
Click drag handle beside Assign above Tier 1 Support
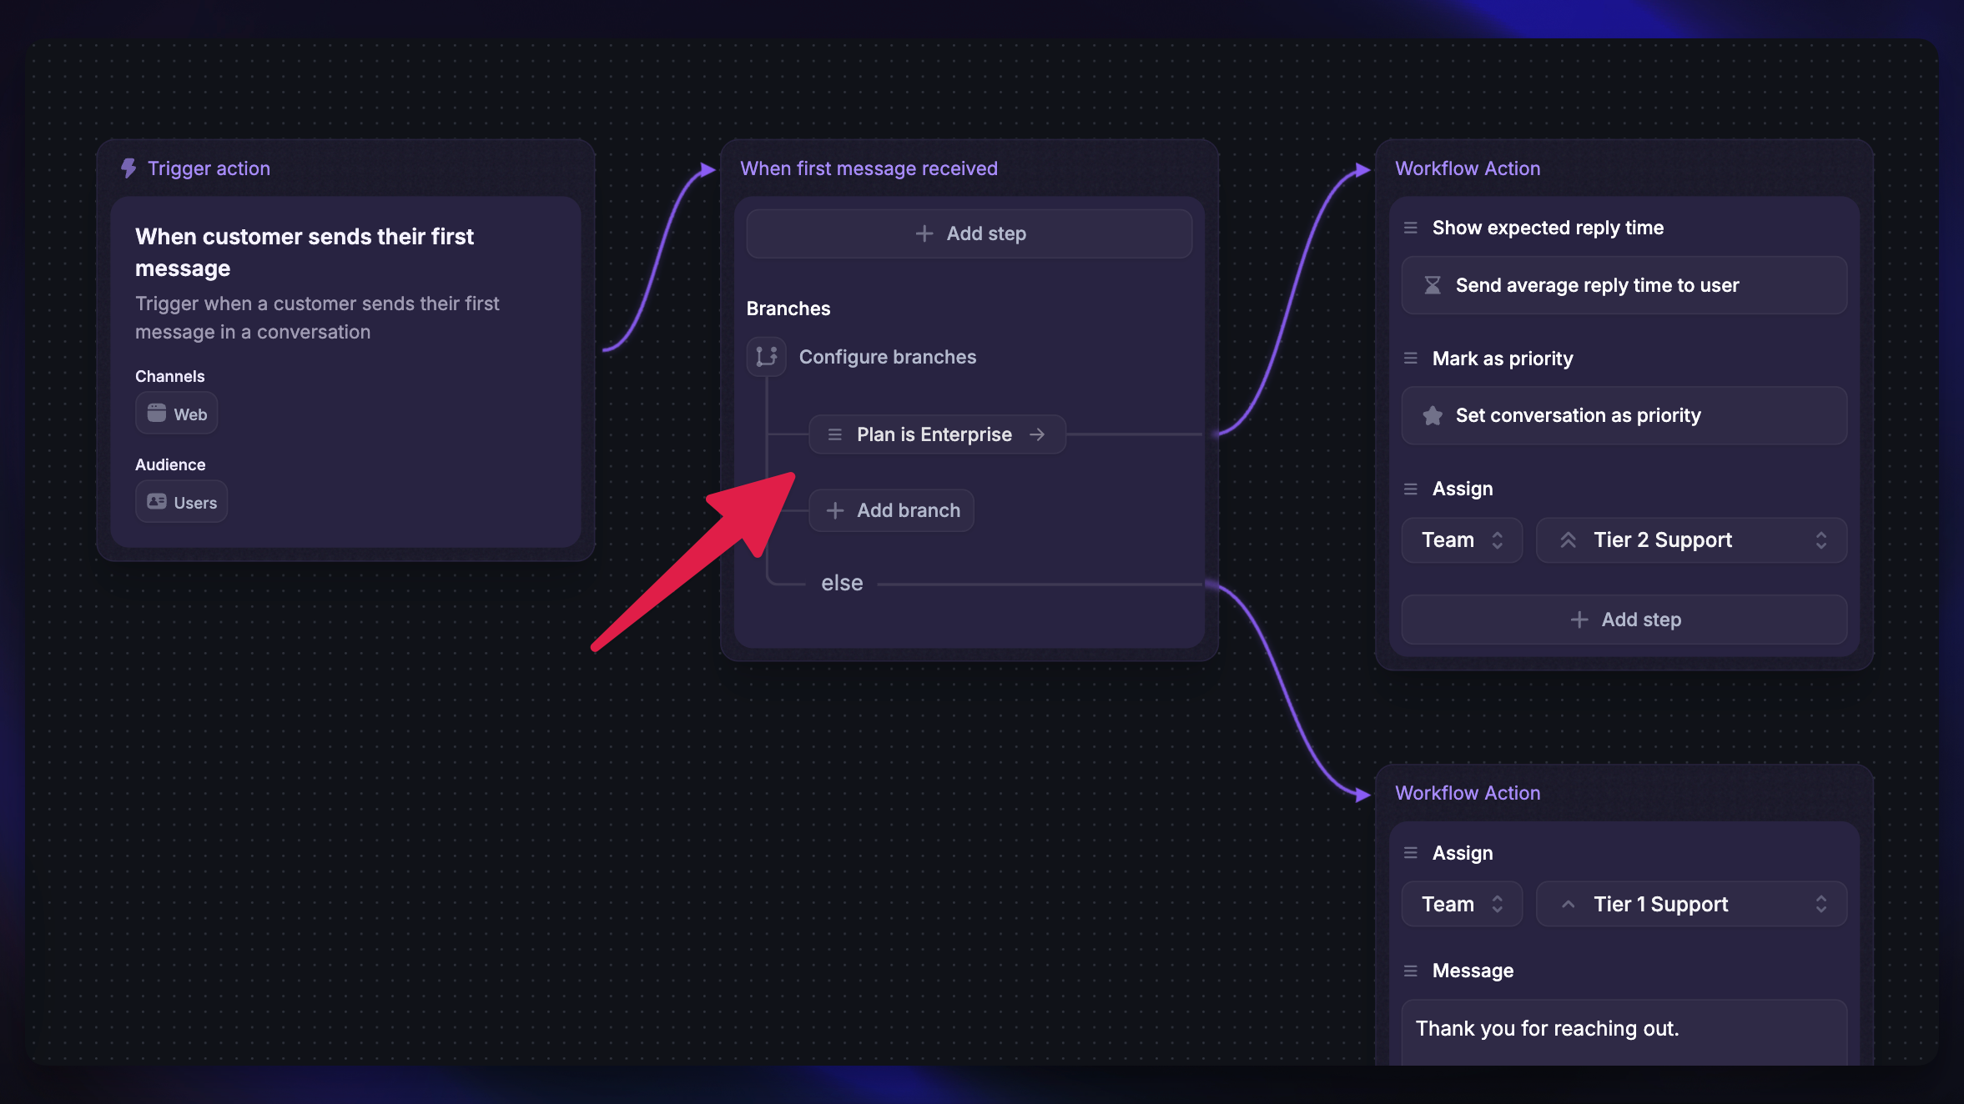pos(1411,853)
